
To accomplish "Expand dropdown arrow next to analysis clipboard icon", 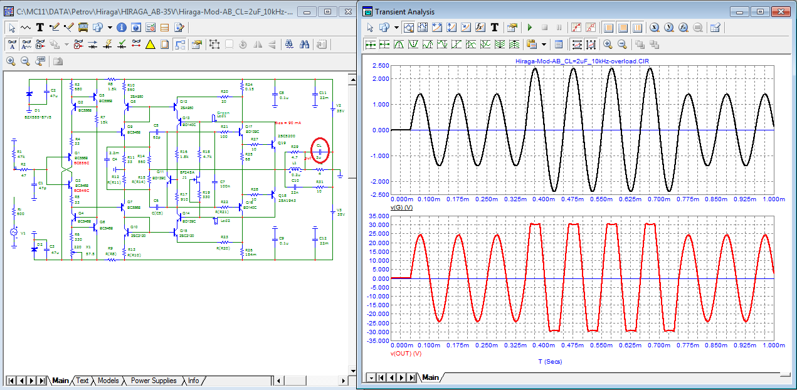I will point(544,45).
